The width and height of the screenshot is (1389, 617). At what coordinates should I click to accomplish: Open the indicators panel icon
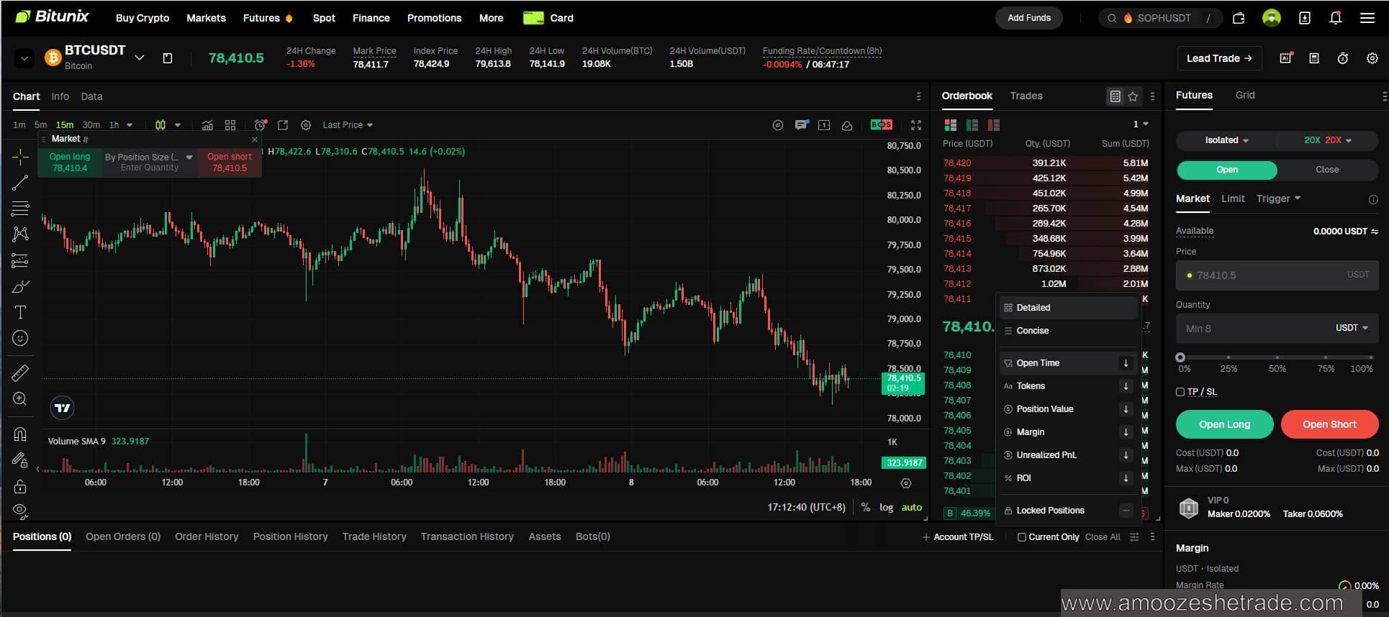coord(207,125)
